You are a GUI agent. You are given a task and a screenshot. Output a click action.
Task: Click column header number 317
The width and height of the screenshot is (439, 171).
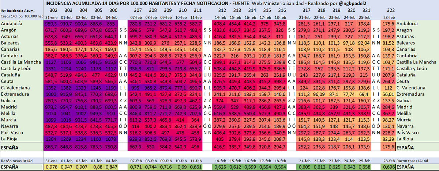point(307,10)
